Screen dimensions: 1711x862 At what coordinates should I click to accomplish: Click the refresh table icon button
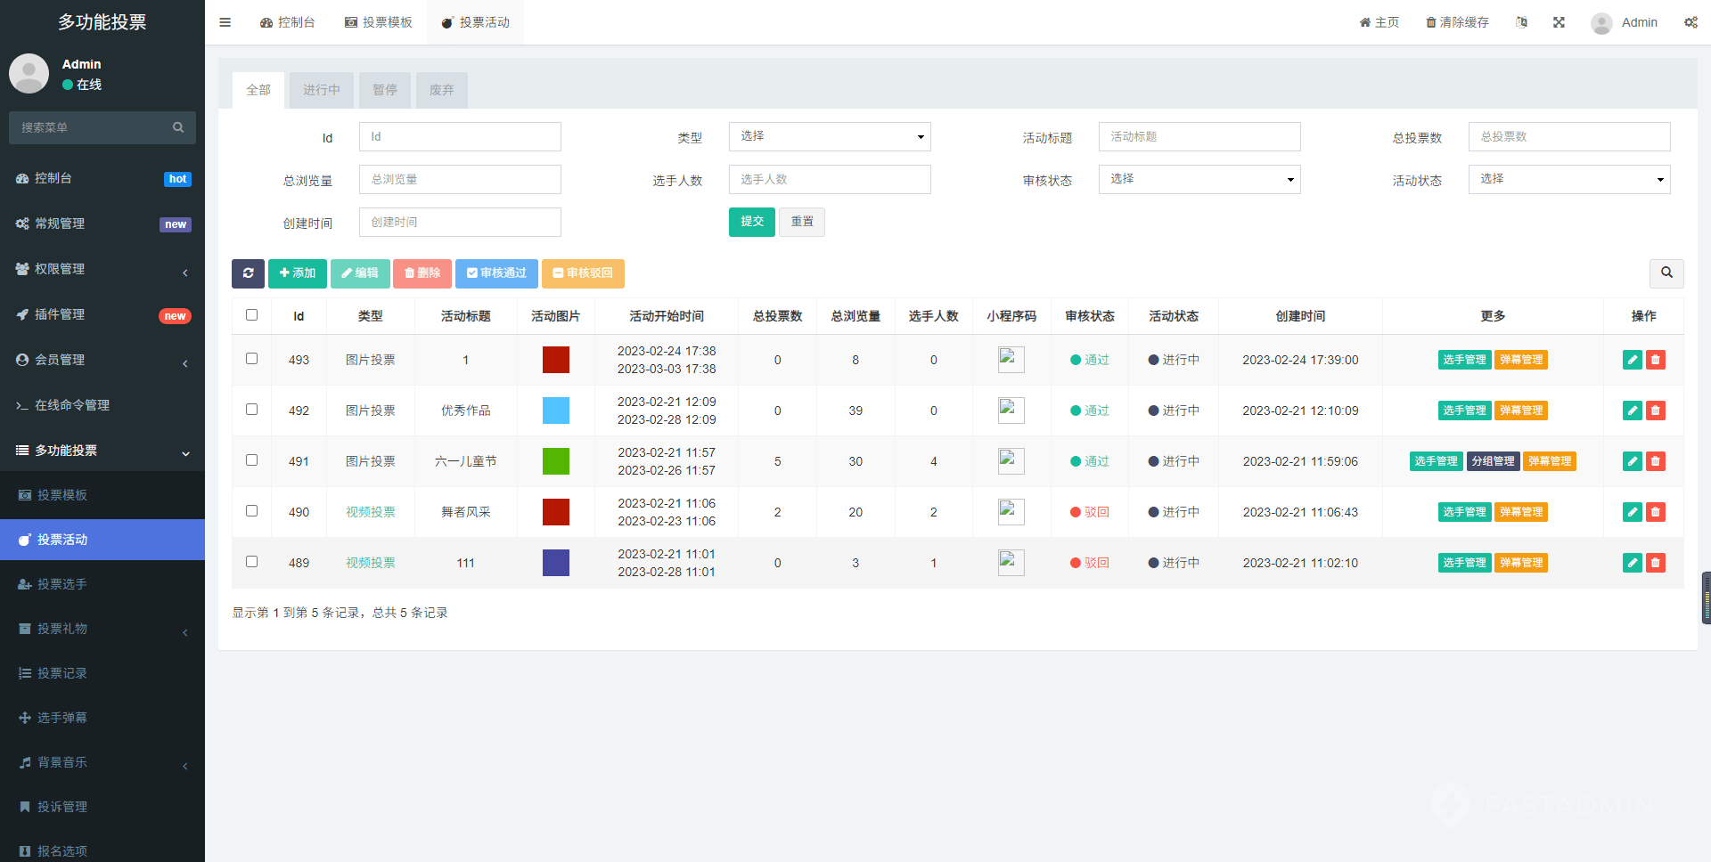tap(248, 273)
